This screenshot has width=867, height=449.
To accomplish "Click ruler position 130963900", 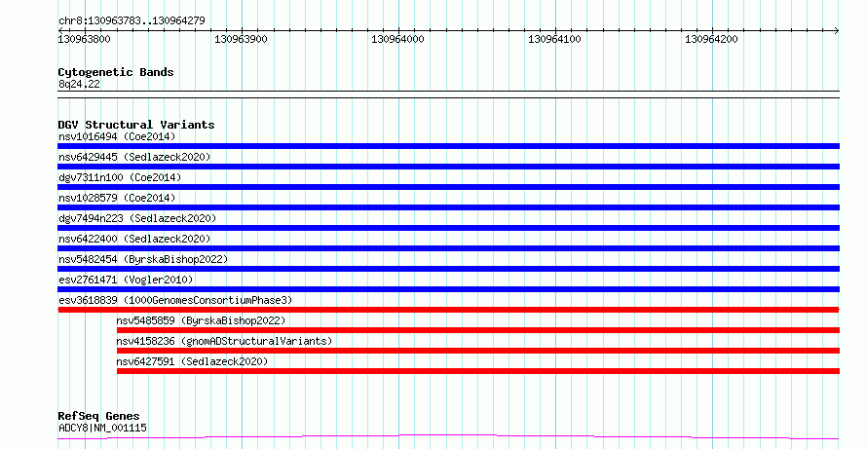I will [x=241, y=39].
